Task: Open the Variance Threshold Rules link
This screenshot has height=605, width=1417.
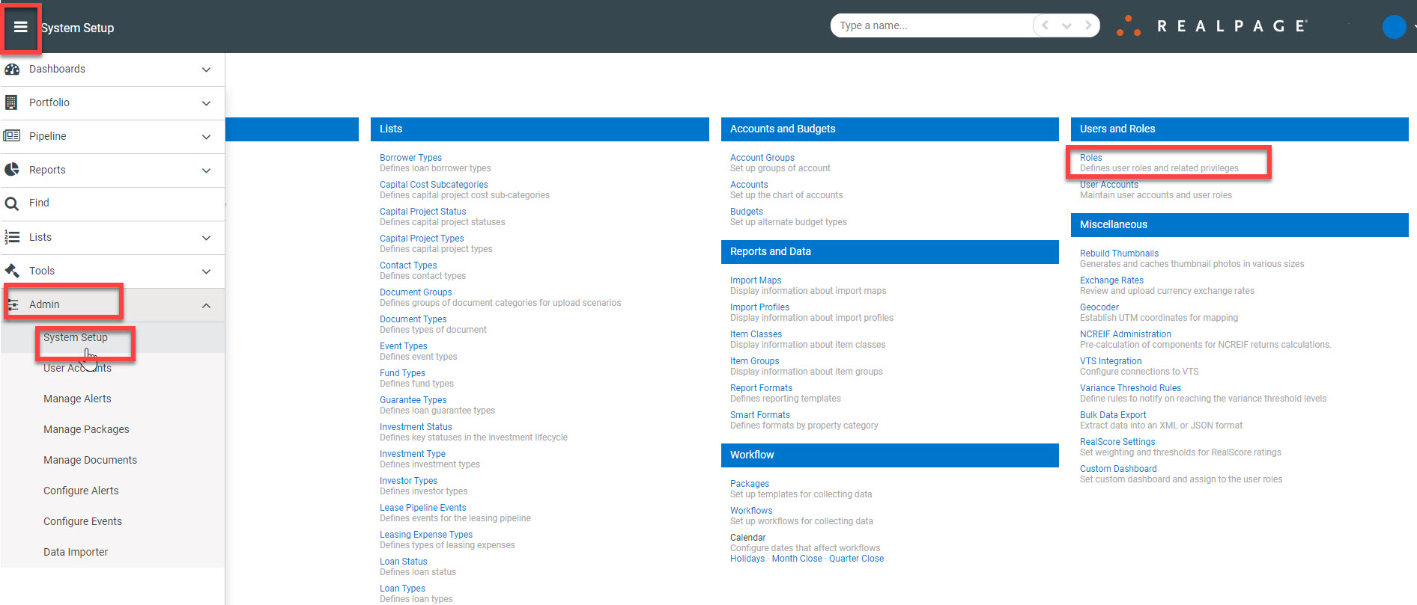Action: pos(1130,388)
